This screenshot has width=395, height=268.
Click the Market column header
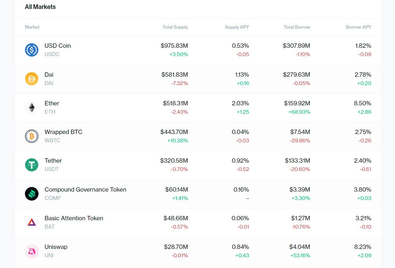(x=32, y=27)
